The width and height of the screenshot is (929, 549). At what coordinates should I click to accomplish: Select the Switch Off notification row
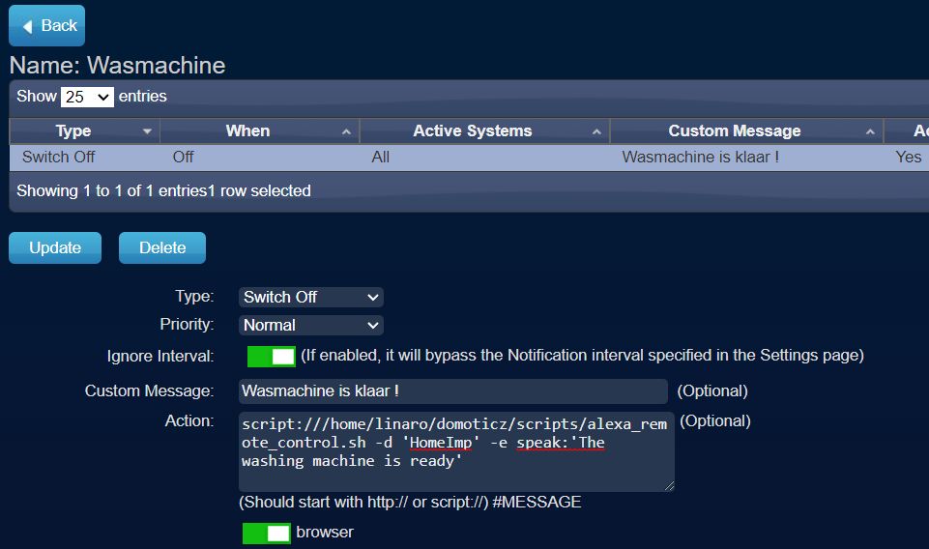pyautogui.click(x=469, y=158)
